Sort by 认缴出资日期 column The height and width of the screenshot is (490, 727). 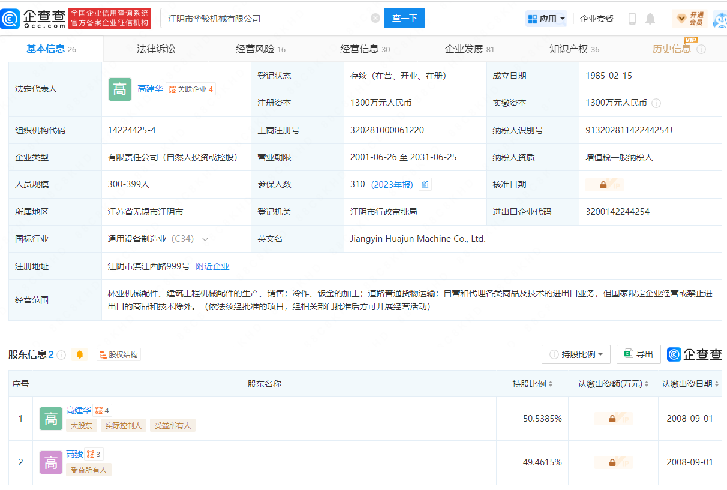click(x=690, y=384)
